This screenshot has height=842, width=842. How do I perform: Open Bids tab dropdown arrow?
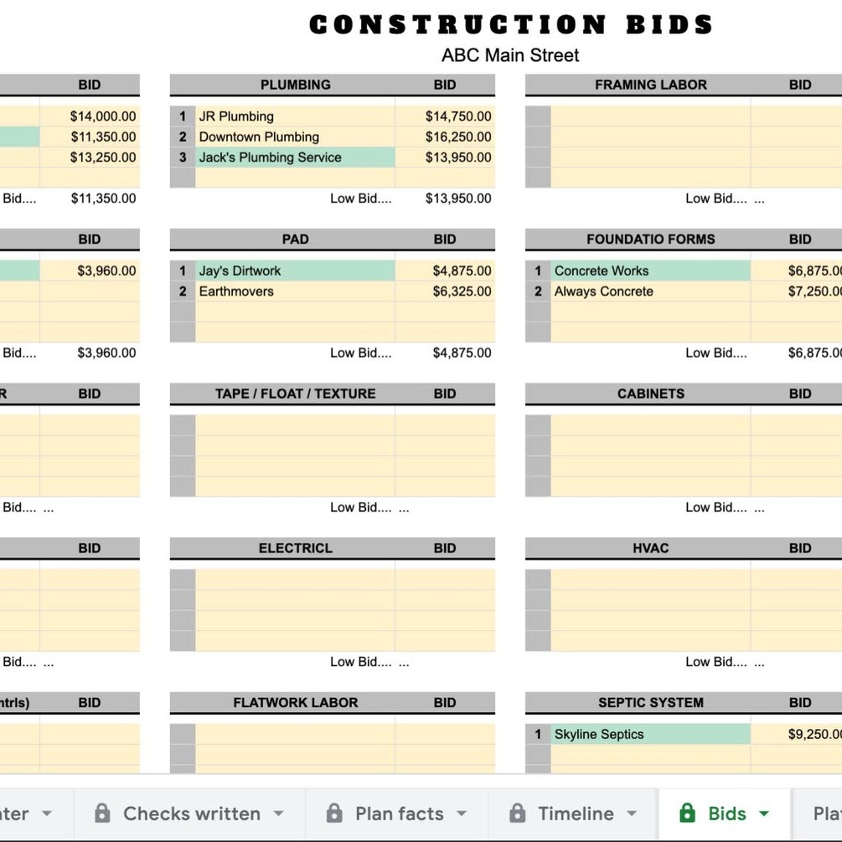pos(764,814)
